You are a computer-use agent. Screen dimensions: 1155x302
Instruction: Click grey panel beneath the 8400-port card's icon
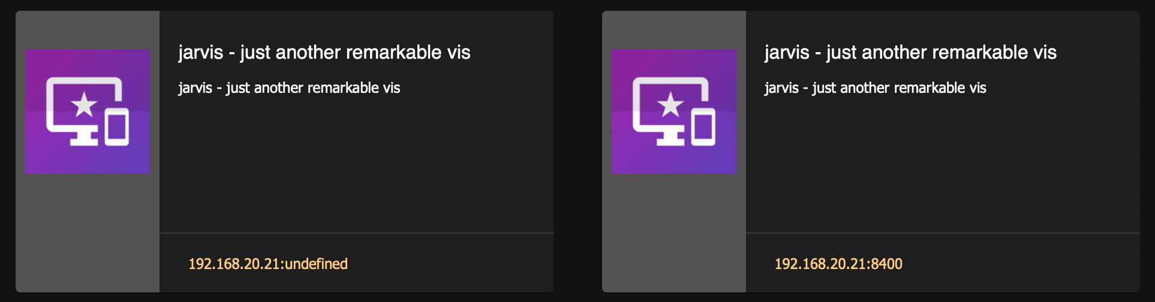(x=673, y=232)
